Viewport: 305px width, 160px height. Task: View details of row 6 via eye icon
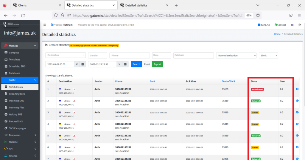(297, 147)
